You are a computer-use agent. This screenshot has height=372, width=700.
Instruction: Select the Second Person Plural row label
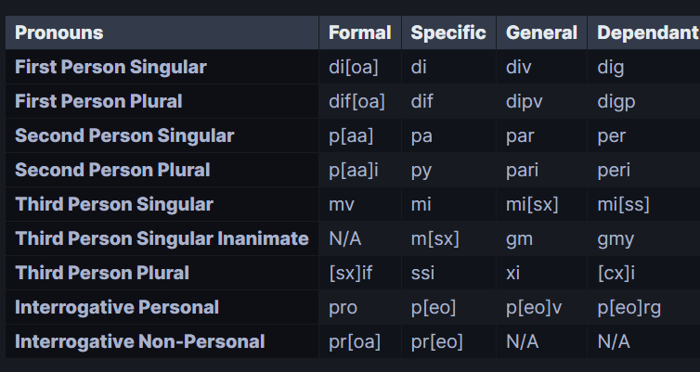[x=112, y=170]
